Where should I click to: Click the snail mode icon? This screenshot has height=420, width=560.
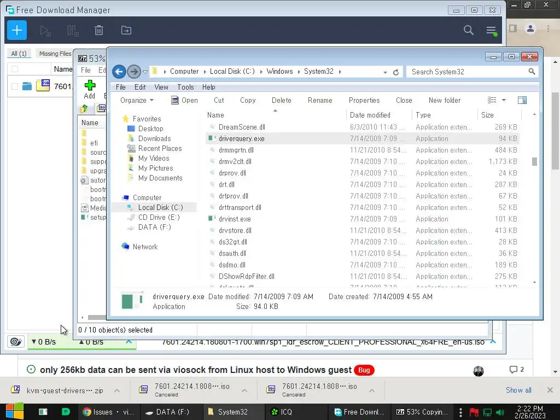[16, 342]
